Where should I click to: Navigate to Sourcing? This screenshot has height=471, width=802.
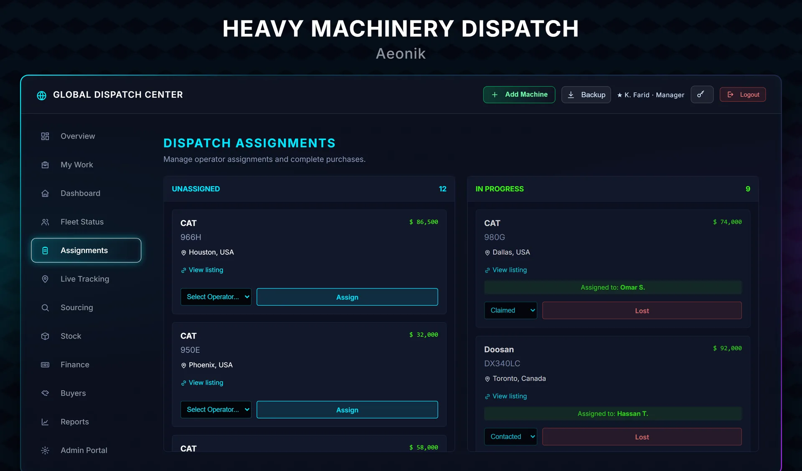click(86, 308)
